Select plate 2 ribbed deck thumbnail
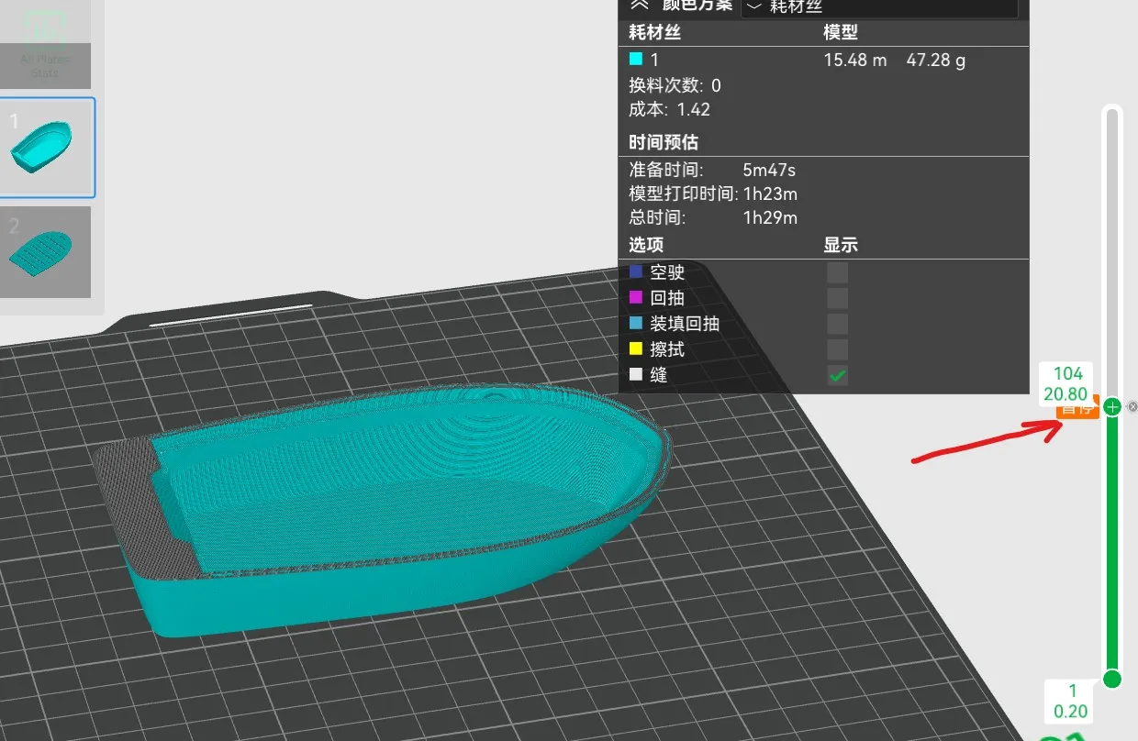 46,251
